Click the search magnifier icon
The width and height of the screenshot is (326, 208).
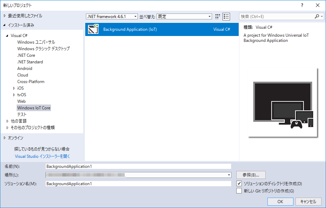317,16
